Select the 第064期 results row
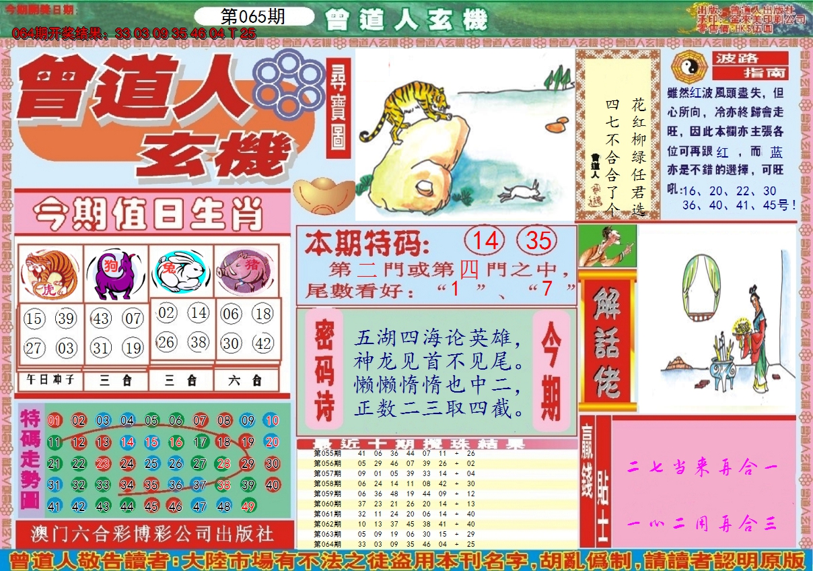The image size is (813, 571). click(437, 544)
